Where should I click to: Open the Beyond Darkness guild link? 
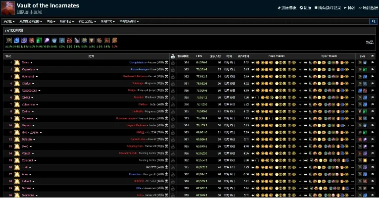tap(137, 125)
